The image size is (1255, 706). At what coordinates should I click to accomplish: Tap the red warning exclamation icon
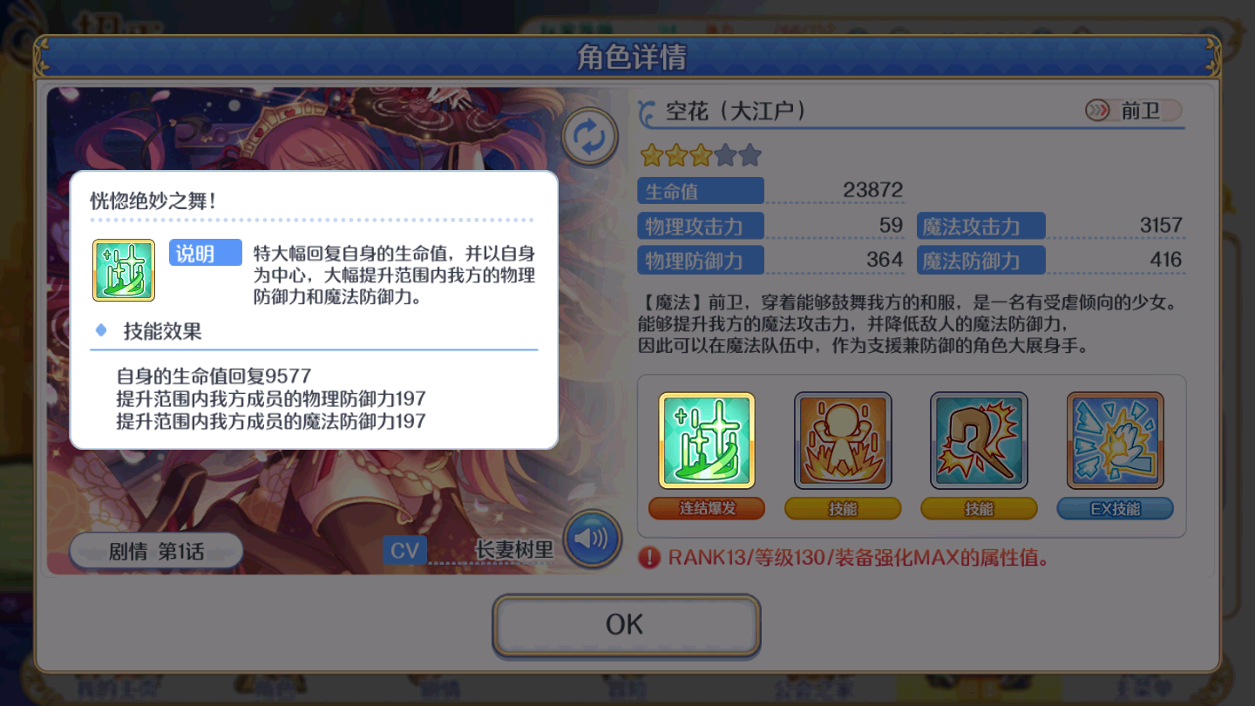649,558
